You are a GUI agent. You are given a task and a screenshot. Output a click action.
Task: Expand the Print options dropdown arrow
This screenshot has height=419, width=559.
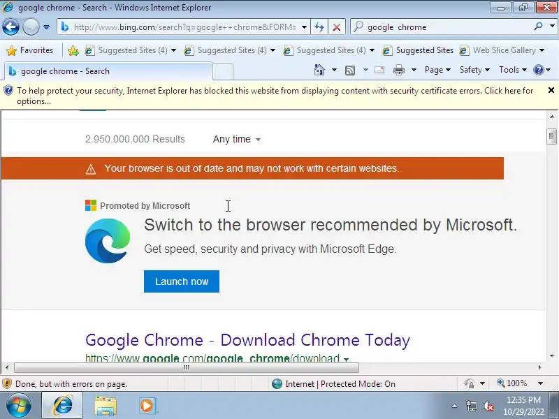tap(414, 70)
